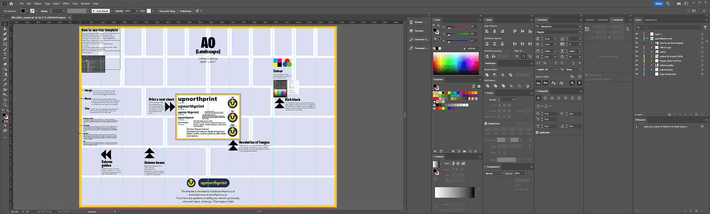Toggle Scale Strokes & Effects checkbox
Viewport: 710px width, 214px height.
coord(586,79)
